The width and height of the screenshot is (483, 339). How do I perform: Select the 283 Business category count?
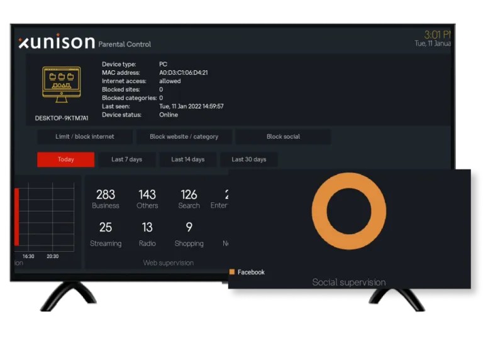[x=106, y=199]
